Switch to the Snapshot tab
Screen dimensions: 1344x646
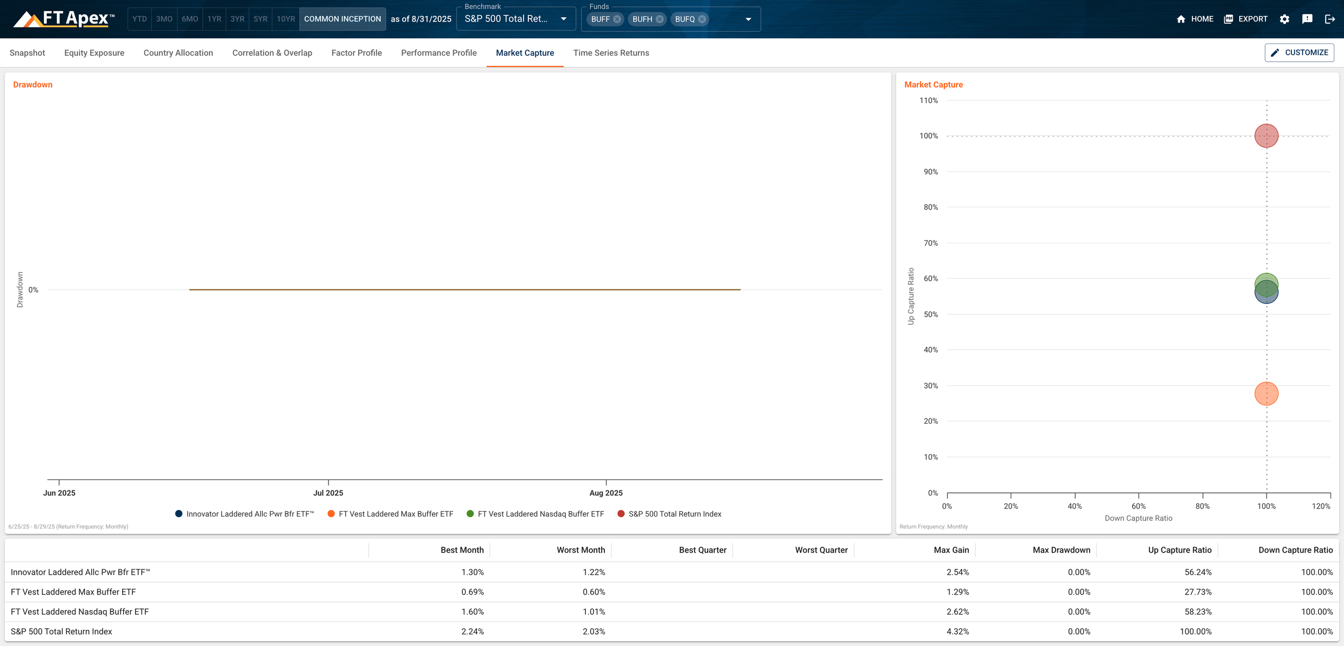coord(26,53)
